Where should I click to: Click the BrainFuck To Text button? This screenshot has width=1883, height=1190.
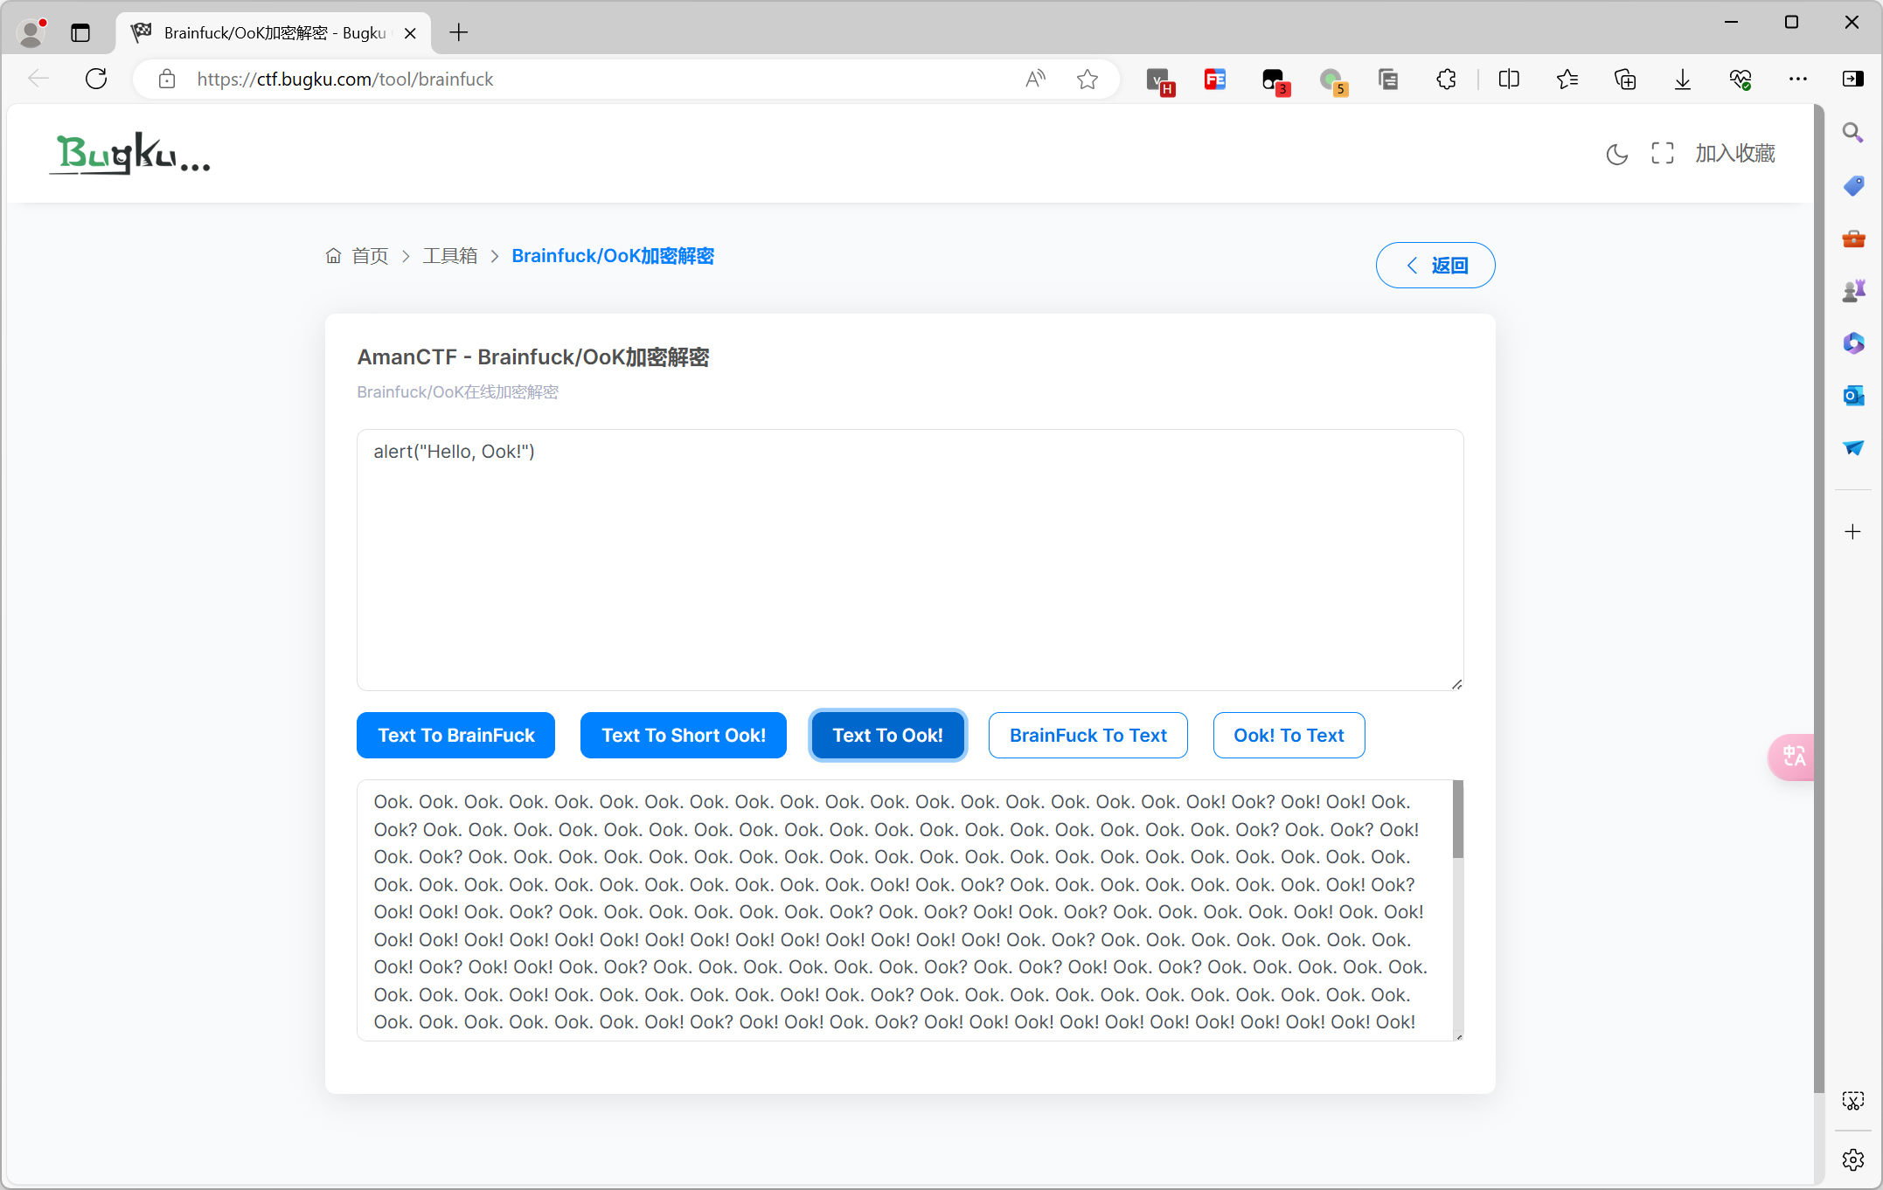pos(1087,735)
